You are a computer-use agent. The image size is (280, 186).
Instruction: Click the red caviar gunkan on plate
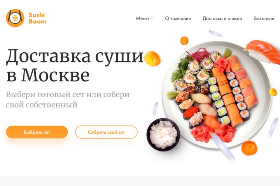[191, 112]
